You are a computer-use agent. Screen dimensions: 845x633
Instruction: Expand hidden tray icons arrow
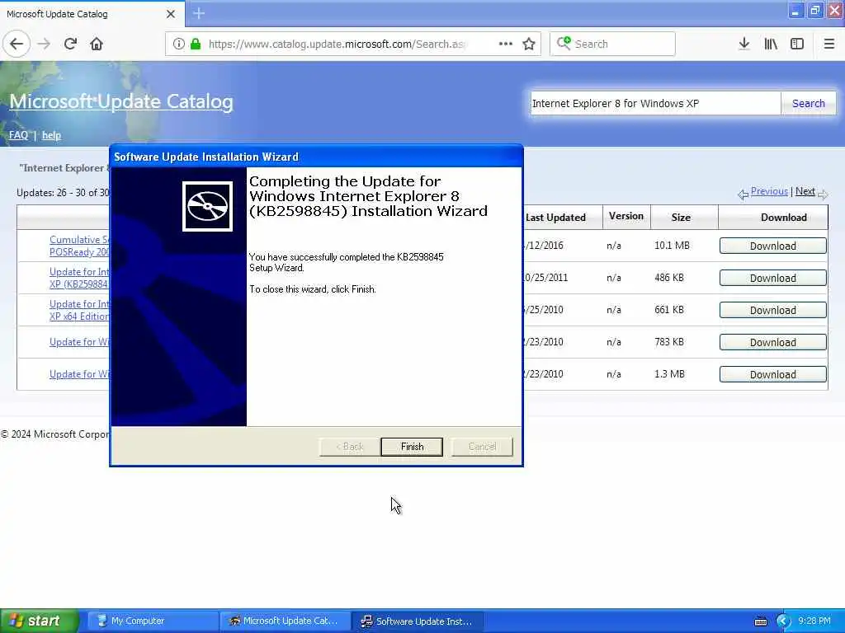click(x=783, y=621)
